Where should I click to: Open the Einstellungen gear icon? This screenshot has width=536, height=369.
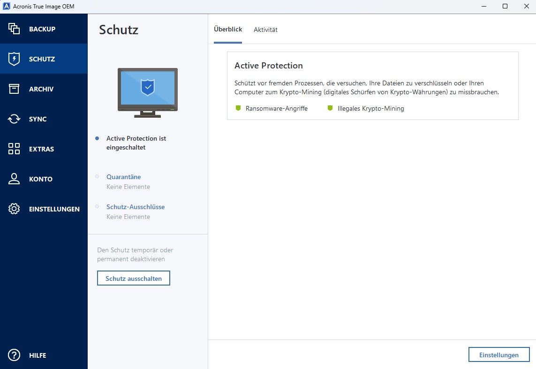click(14, 209)
